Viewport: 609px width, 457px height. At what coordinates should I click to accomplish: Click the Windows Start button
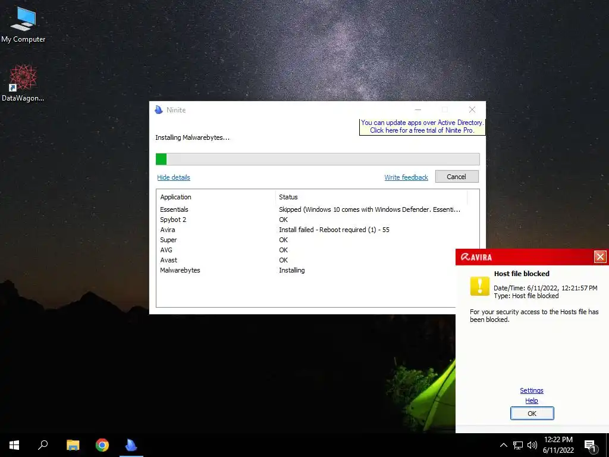[14, 445]
